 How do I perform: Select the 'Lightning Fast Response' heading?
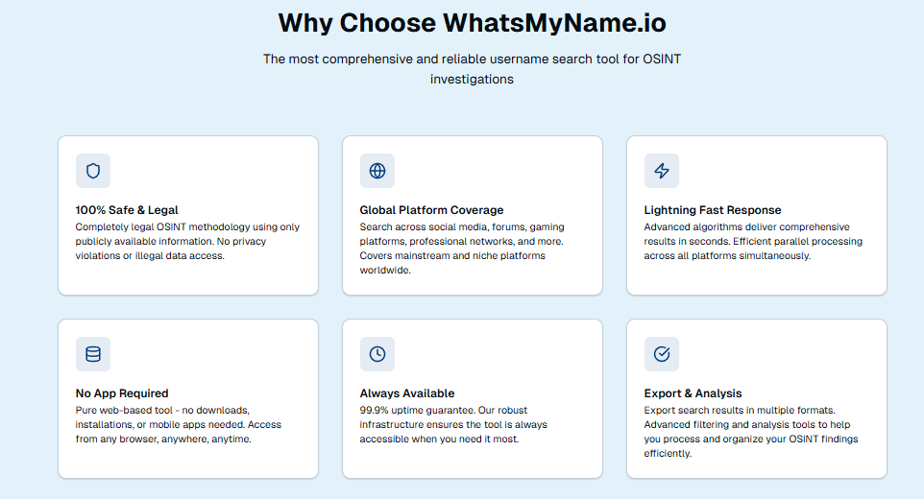pyautogui.click(x=713, y=210)
